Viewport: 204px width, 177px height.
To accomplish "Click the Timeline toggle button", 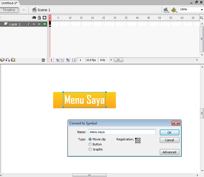I will pyautogui.click(x=9, y=10).
